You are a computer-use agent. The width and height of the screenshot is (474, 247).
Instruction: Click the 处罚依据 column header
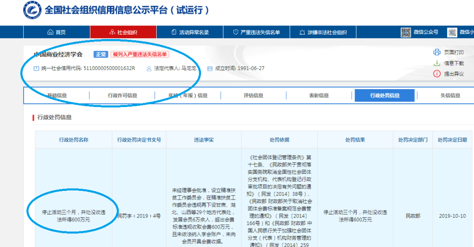click(x=279, y=140)
